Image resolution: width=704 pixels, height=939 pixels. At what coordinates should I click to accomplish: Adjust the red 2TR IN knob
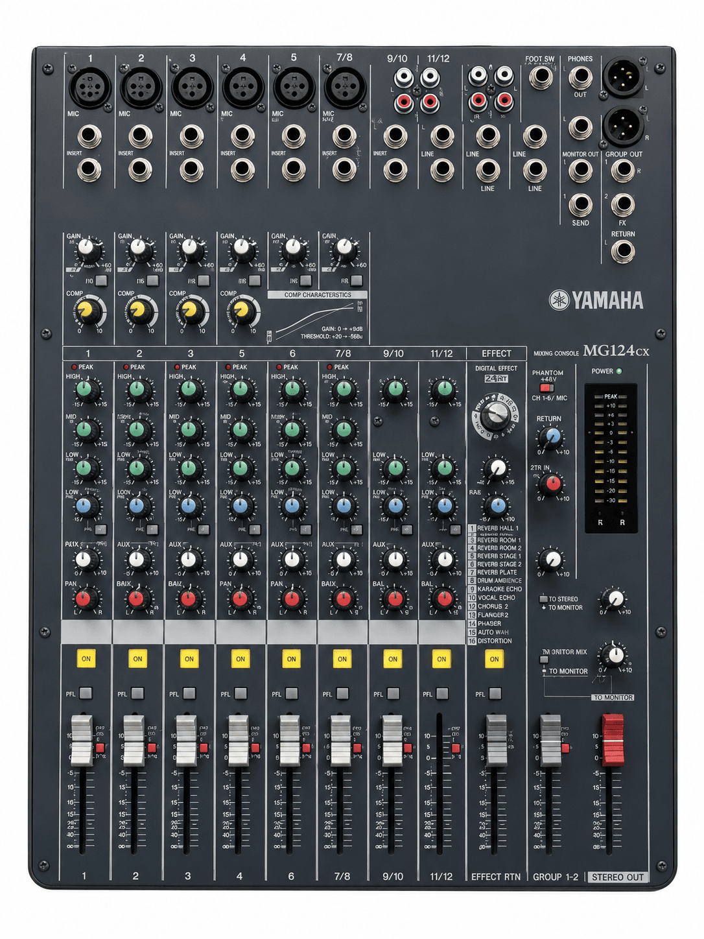point(552,483)
